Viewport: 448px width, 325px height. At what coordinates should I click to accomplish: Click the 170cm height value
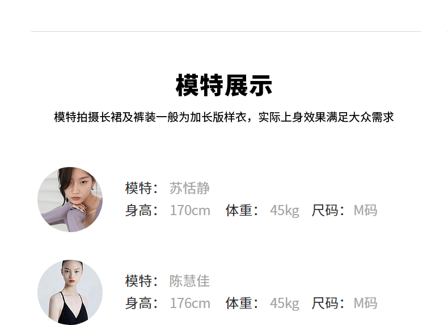tap(190, 211)
